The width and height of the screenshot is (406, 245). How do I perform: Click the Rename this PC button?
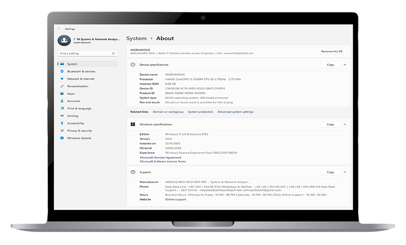[332, 51]
